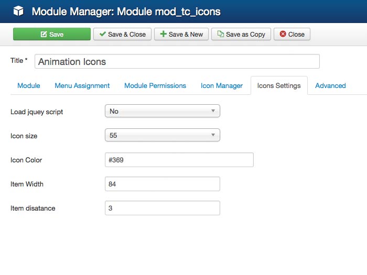Open the Menu Assignment tab
This screenshot has height=275, width=367.
pyautogui.click(x=82, y=85)
